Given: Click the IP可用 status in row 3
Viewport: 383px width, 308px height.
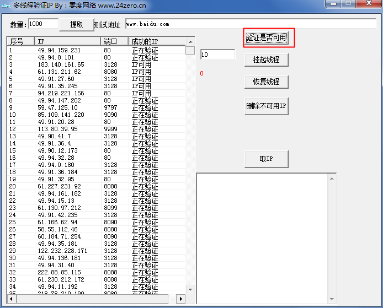Looking at the screenshot, I should pyautogui.click(x=141, y=65).
